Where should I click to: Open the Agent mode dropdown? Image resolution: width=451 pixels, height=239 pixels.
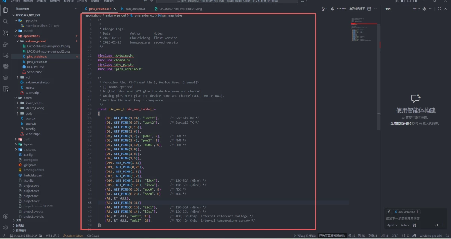tap(392, 225)
